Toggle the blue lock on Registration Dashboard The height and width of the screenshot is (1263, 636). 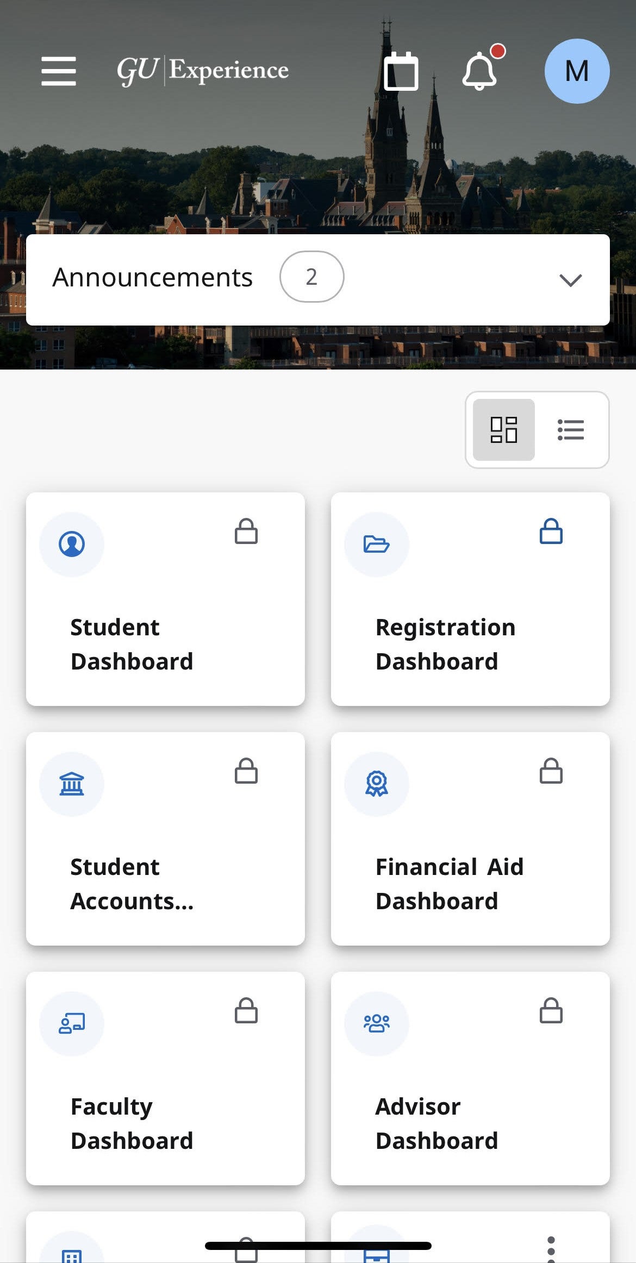point(551,532)
